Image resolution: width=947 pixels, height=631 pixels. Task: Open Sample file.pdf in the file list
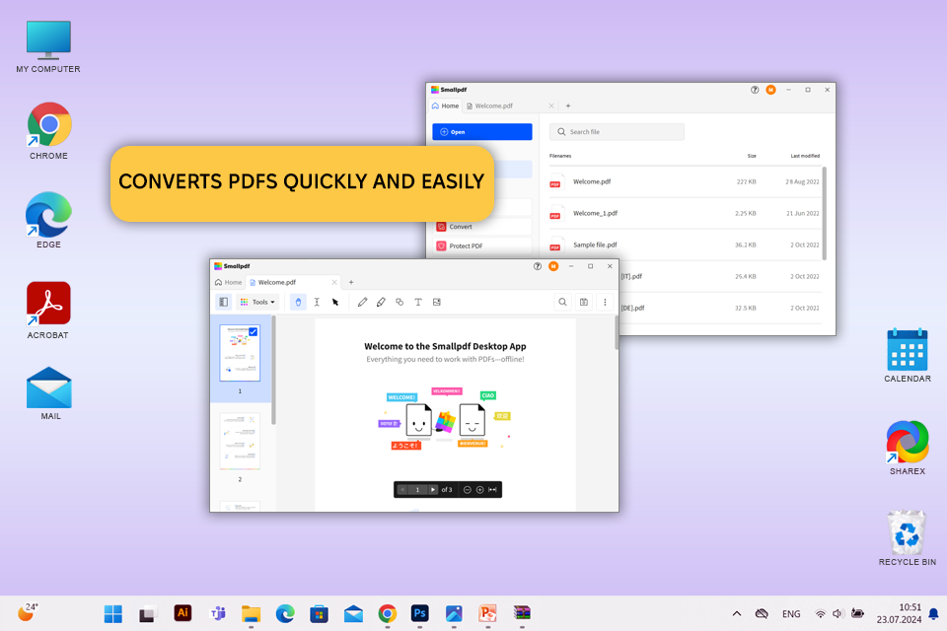(685, 245)
